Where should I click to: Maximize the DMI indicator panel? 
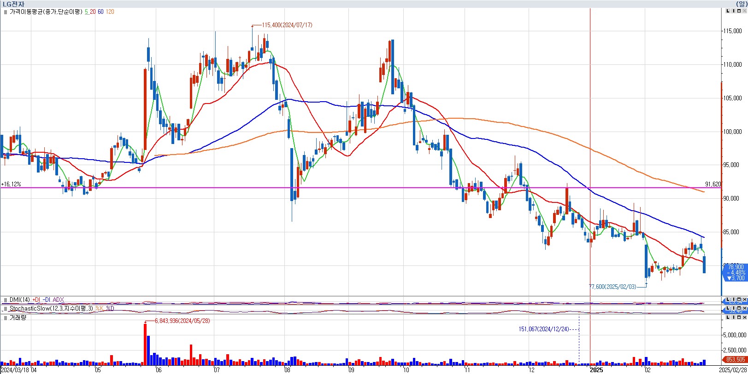click(x=739, y=299)
